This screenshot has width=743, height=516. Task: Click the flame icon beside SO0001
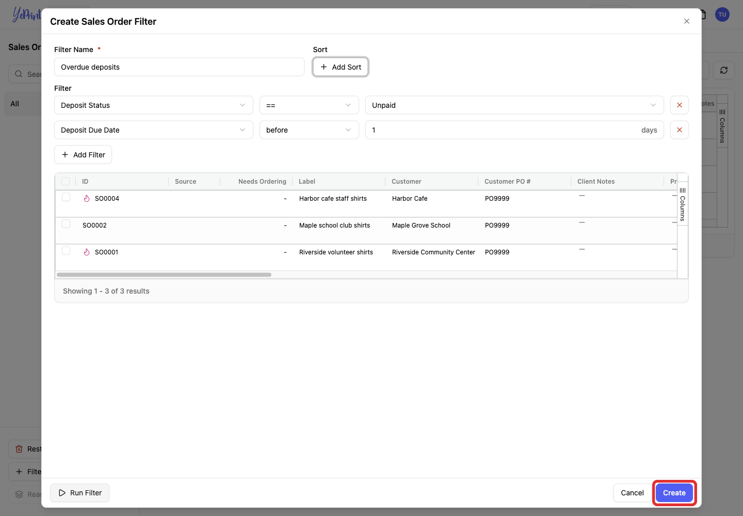click(x=87, y=252)
